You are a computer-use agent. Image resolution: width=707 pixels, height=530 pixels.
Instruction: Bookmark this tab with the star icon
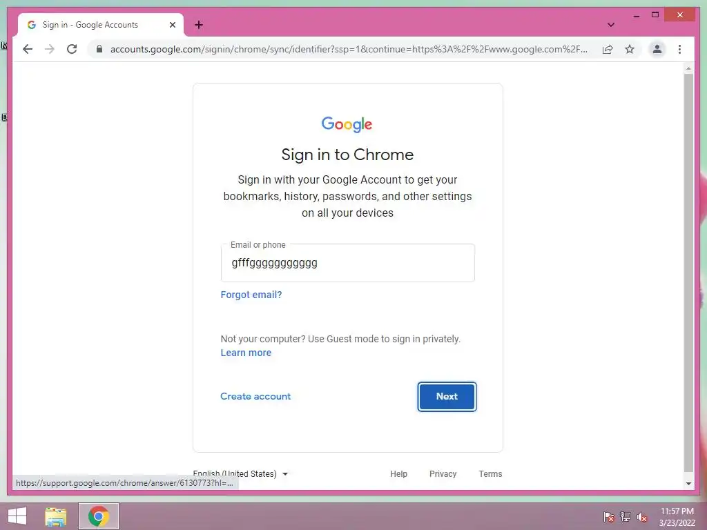tap(630, 49)
